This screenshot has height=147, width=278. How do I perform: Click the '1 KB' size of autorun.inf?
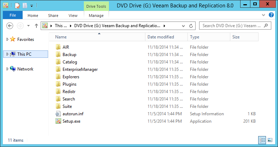(x=252, y=114)
